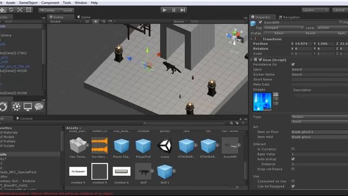Select the Wolf model asset
The height and width of the screenshot is (196, 348).
143,171
